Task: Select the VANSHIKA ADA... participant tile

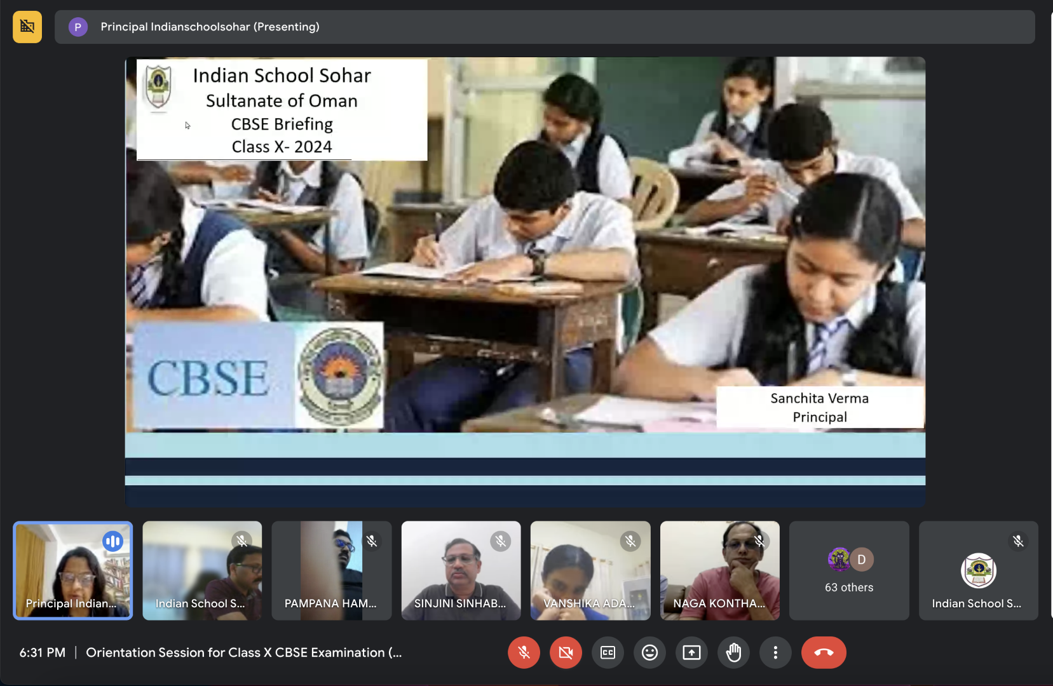Action: tap(590, 570)
